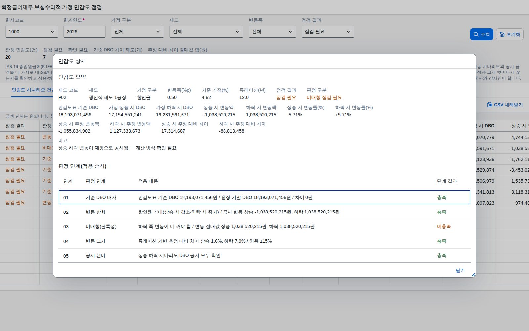The image size is (529, 331).
Task: Click the 상승 시 변동률 value -5.71%
Action: (x=295, y=115)
